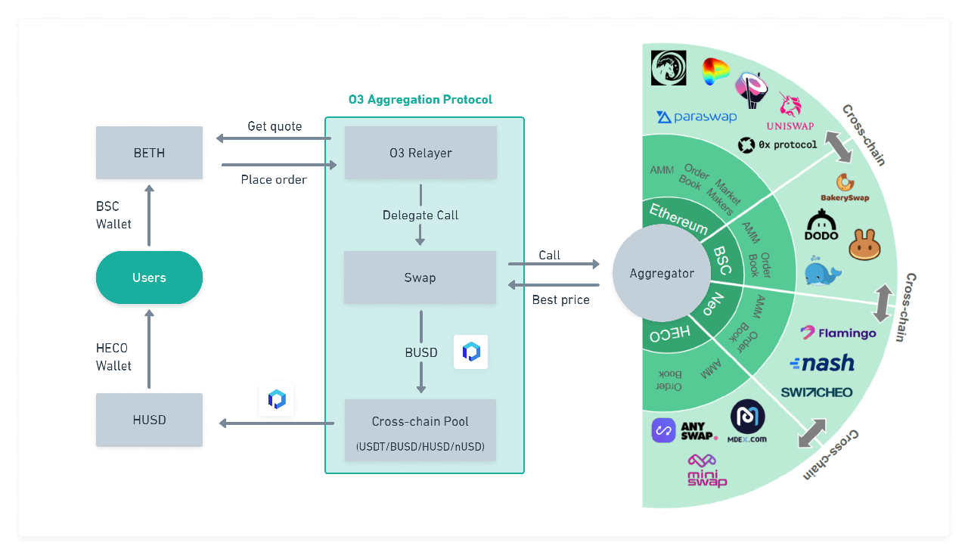Viewport: 968px width, 555px height.
Task: Select the SushiSwap sushi roll logo
Action: pos(752,91)
